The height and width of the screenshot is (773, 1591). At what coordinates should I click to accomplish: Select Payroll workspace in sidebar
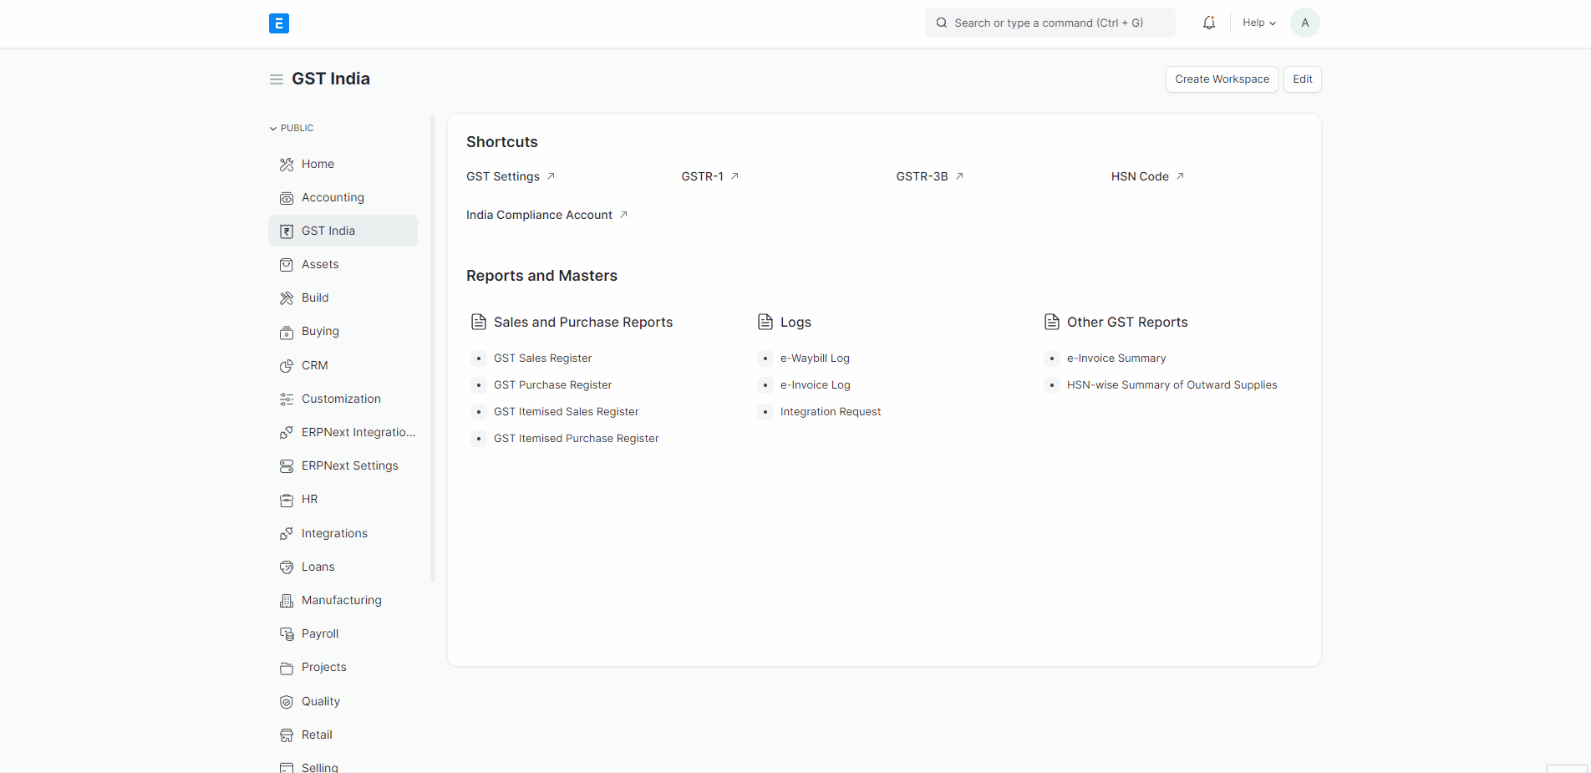[x=343, y=633]
